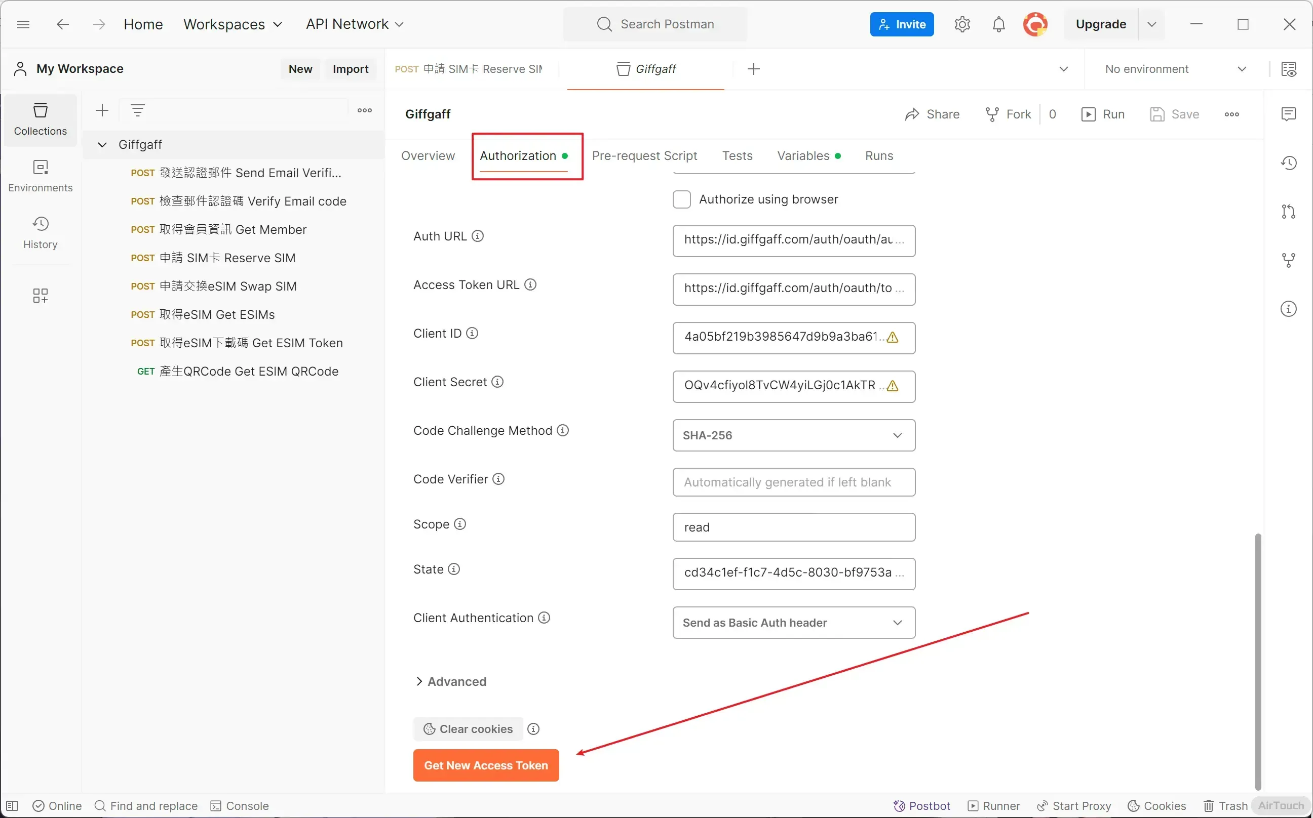The image size is (1313, 818).
Task: Switch to the Pre-request Script tab
Action: point(644,156)
